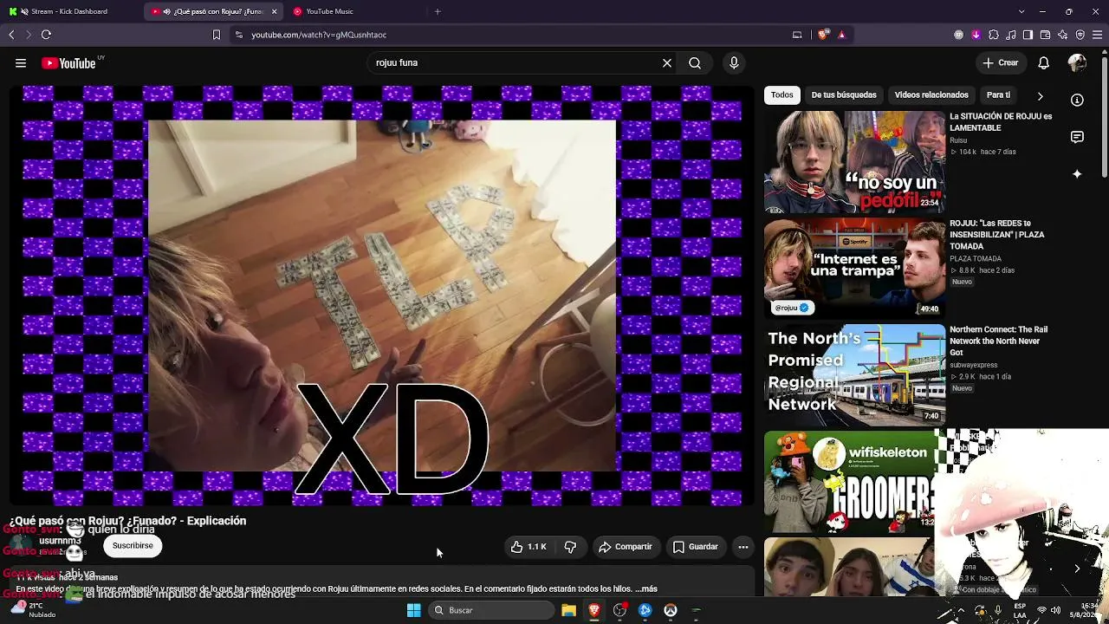This screenshot has height=624, width=1109.
Task: Open the usurnnm3 channel avatar
Action: [x=20, y=546]
